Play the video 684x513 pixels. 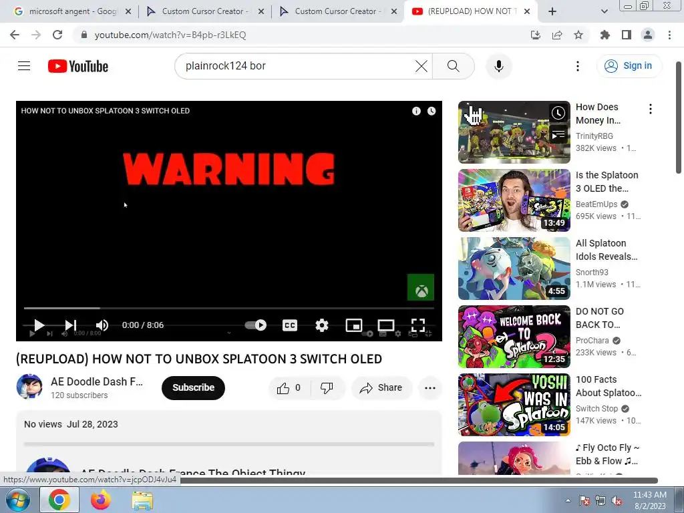point(39,325)
